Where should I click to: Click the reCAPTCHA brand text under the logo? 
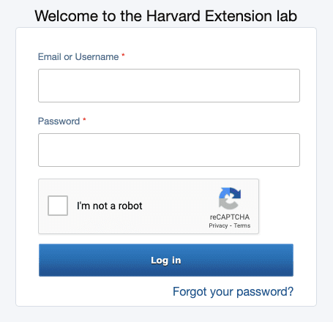[230, 217]
